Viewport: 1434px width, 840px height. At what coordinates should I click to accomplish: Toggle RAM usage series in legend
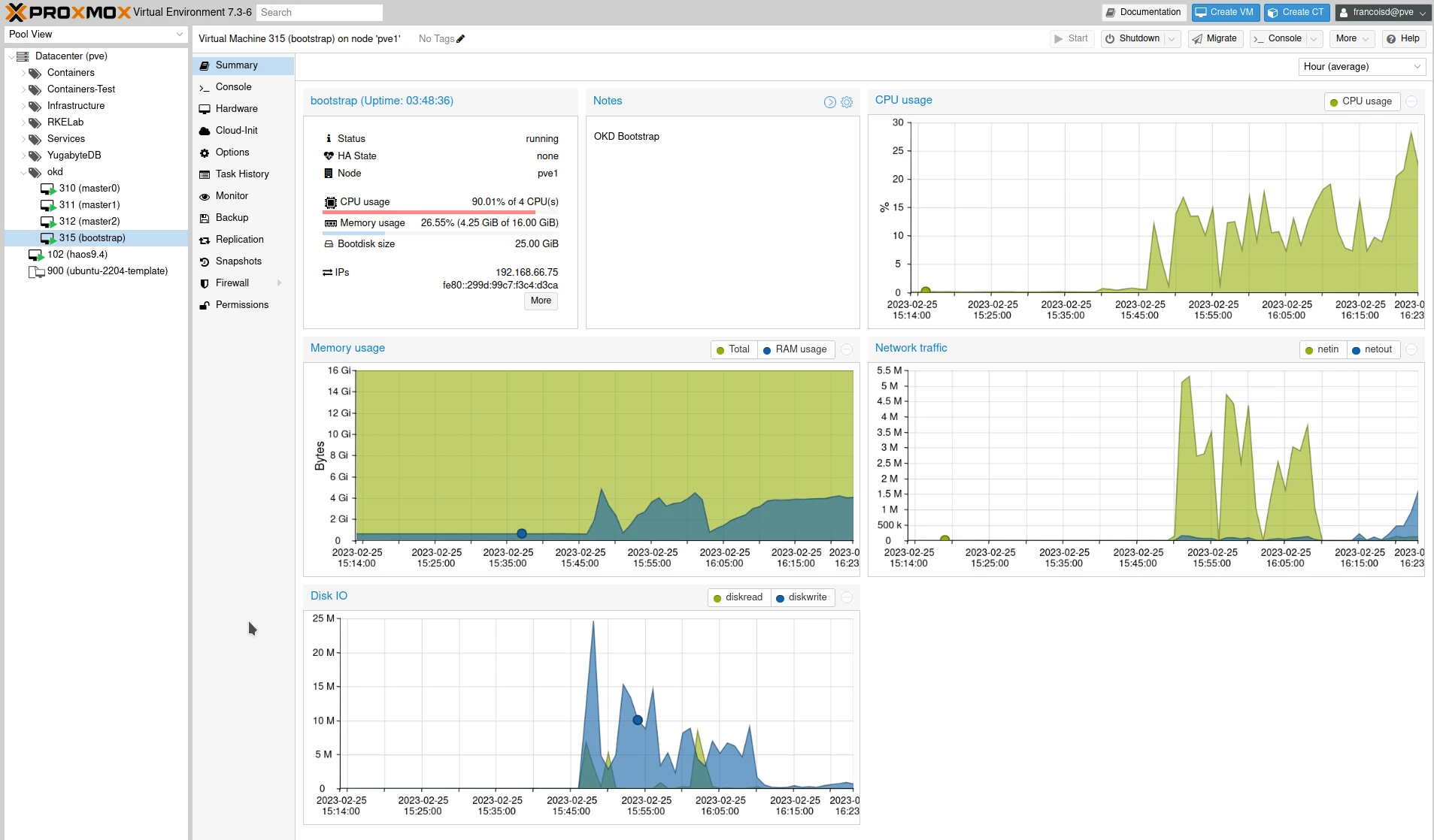click(x=795, y=349)
